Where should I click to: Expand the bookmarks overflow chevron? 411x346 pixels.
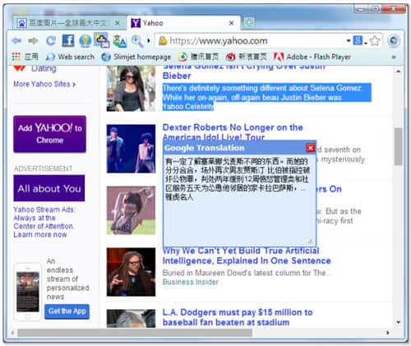tap(394, 57)
